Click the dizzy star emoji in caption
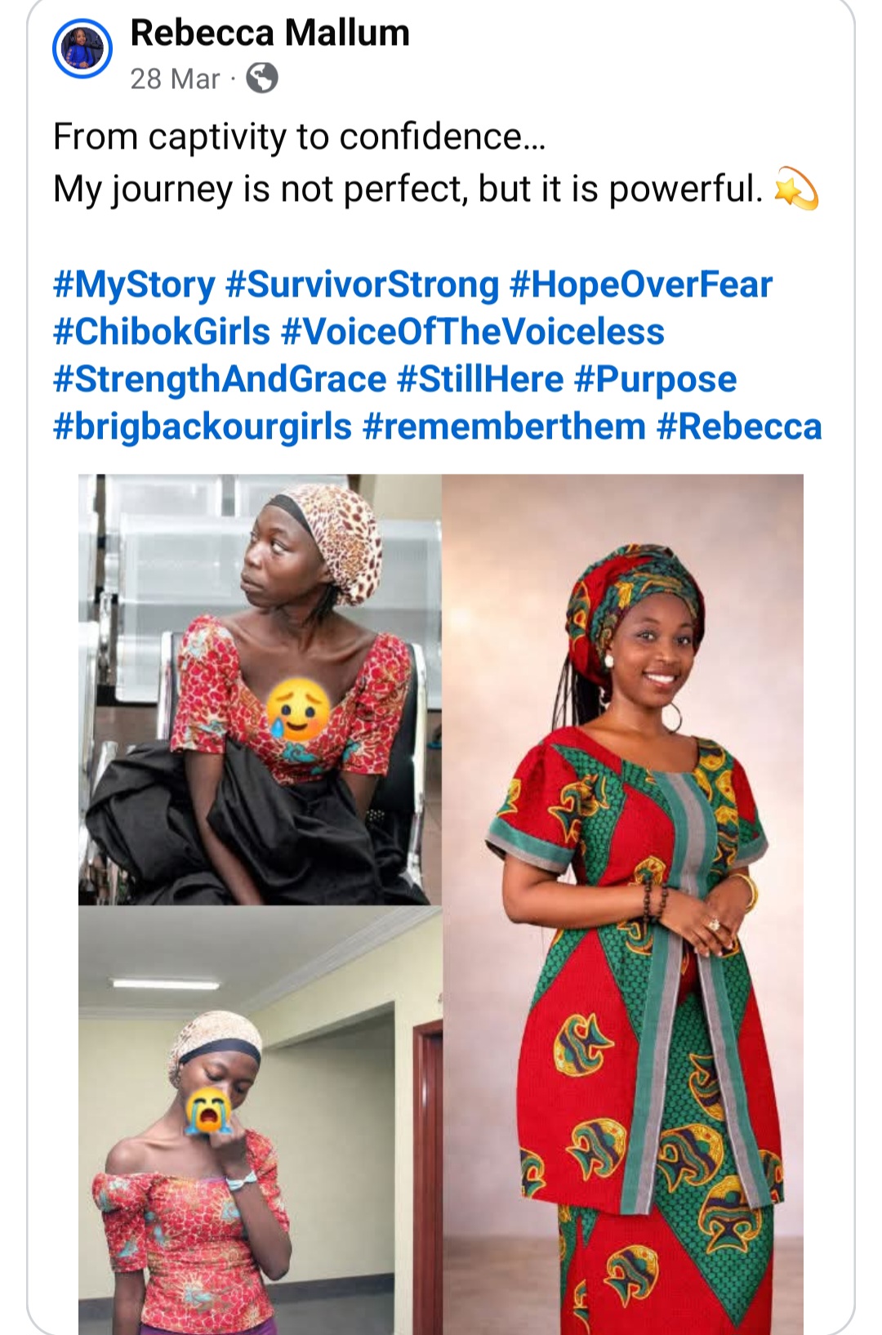Image resolution: width=882 pixels, height=1335 pixels. click(795, 189)
